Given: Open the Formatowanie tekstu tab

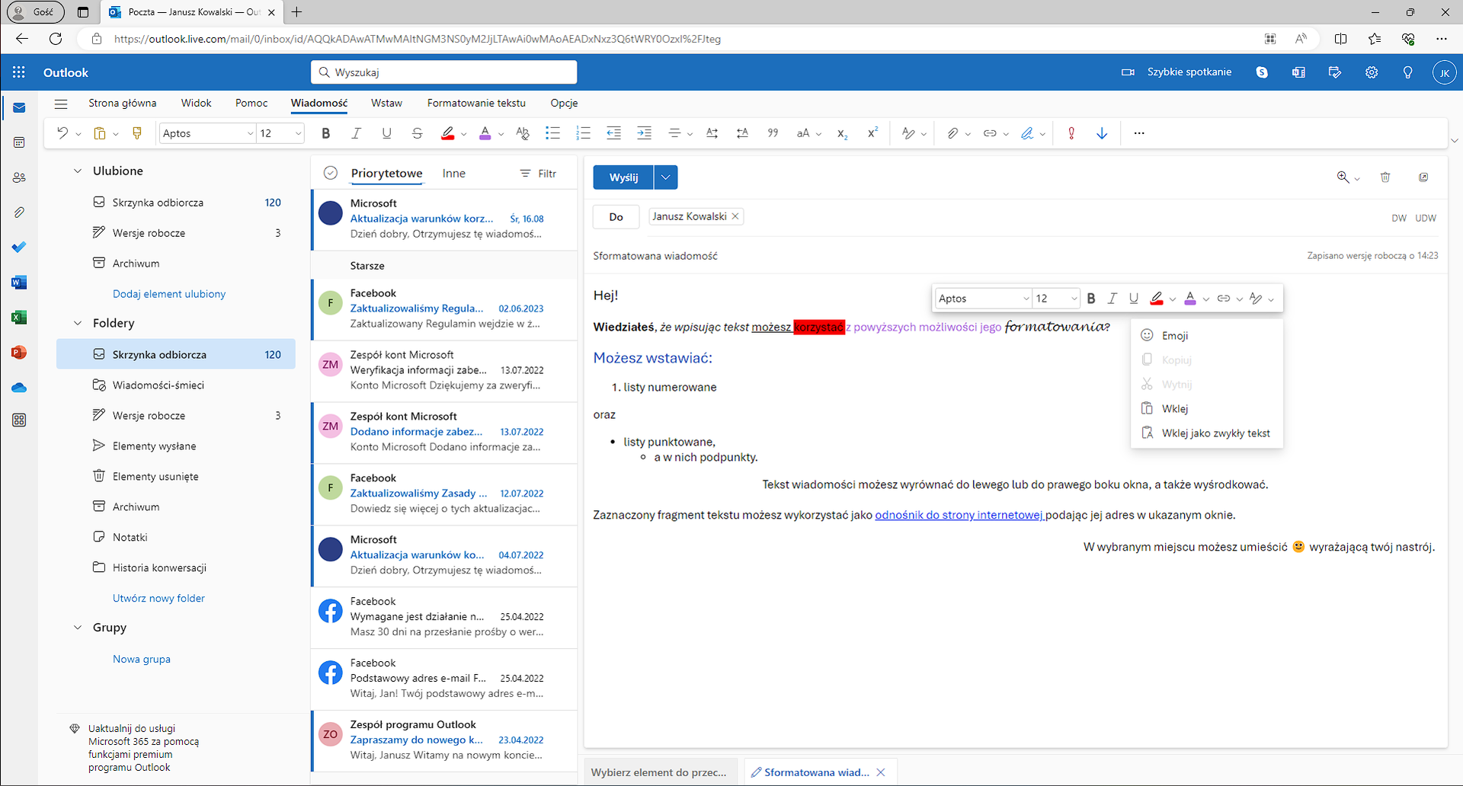Looking at the screenshot, I should click(476, 103).
